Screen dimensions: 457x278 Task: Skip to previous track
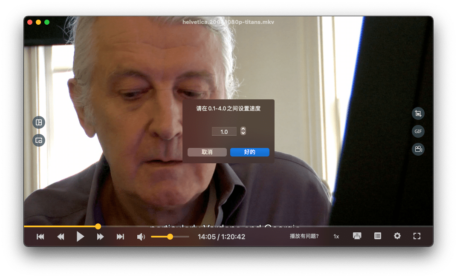(x=40, y=237)
